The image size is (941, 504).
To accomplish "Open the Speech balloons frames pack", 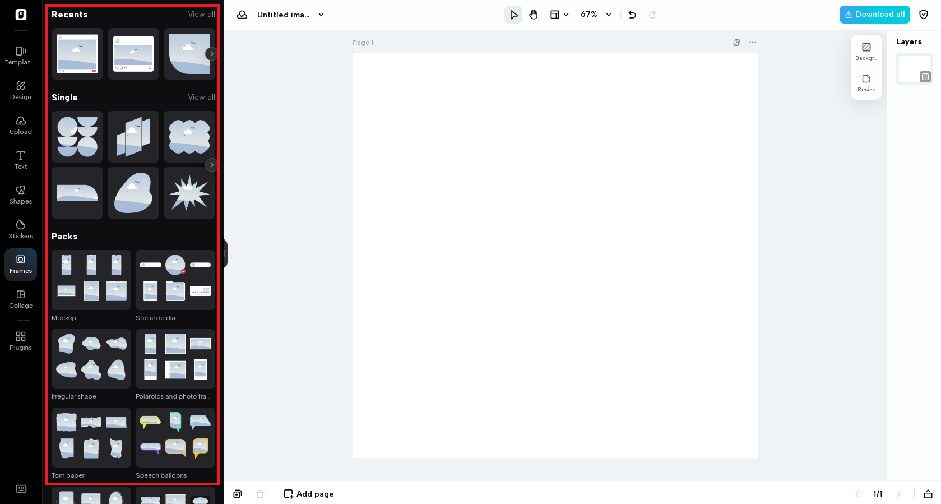I will (175, 437).
